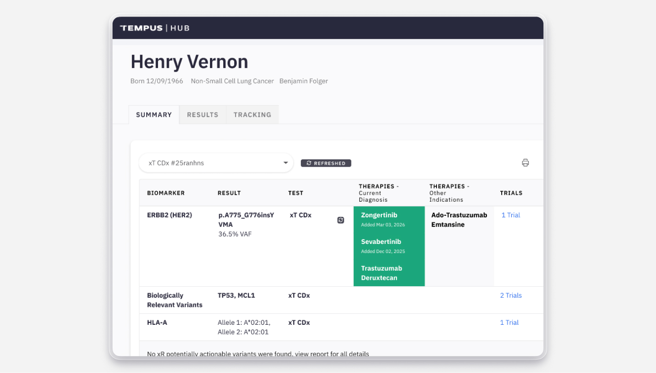Viewport: 656px width, 373px height.
Task: Click patient name Henry Vernon
Action: (189, 62)
